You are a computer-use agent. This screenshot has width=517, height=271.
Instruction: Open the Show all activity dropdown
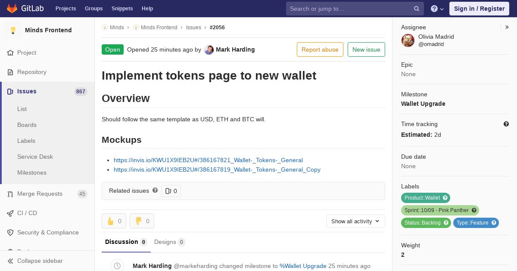(356, 221)
